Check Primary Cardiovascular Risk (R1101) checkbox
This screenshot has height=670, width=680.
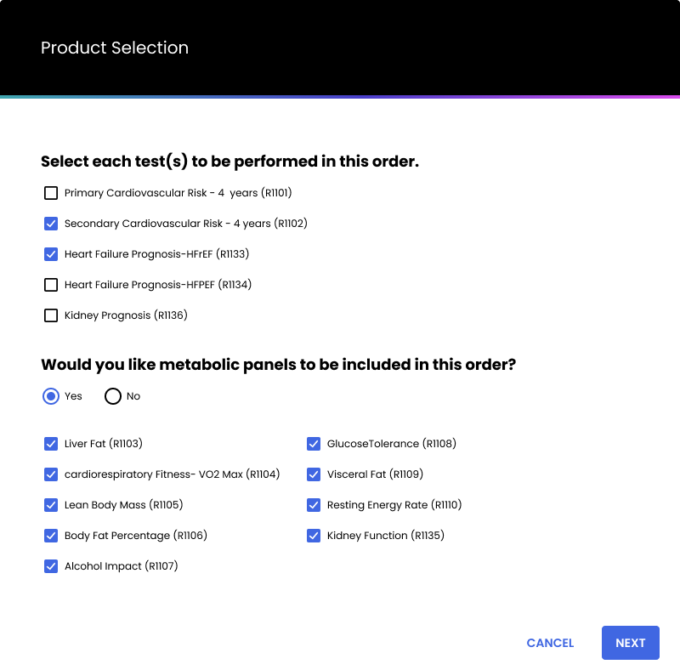51,193
